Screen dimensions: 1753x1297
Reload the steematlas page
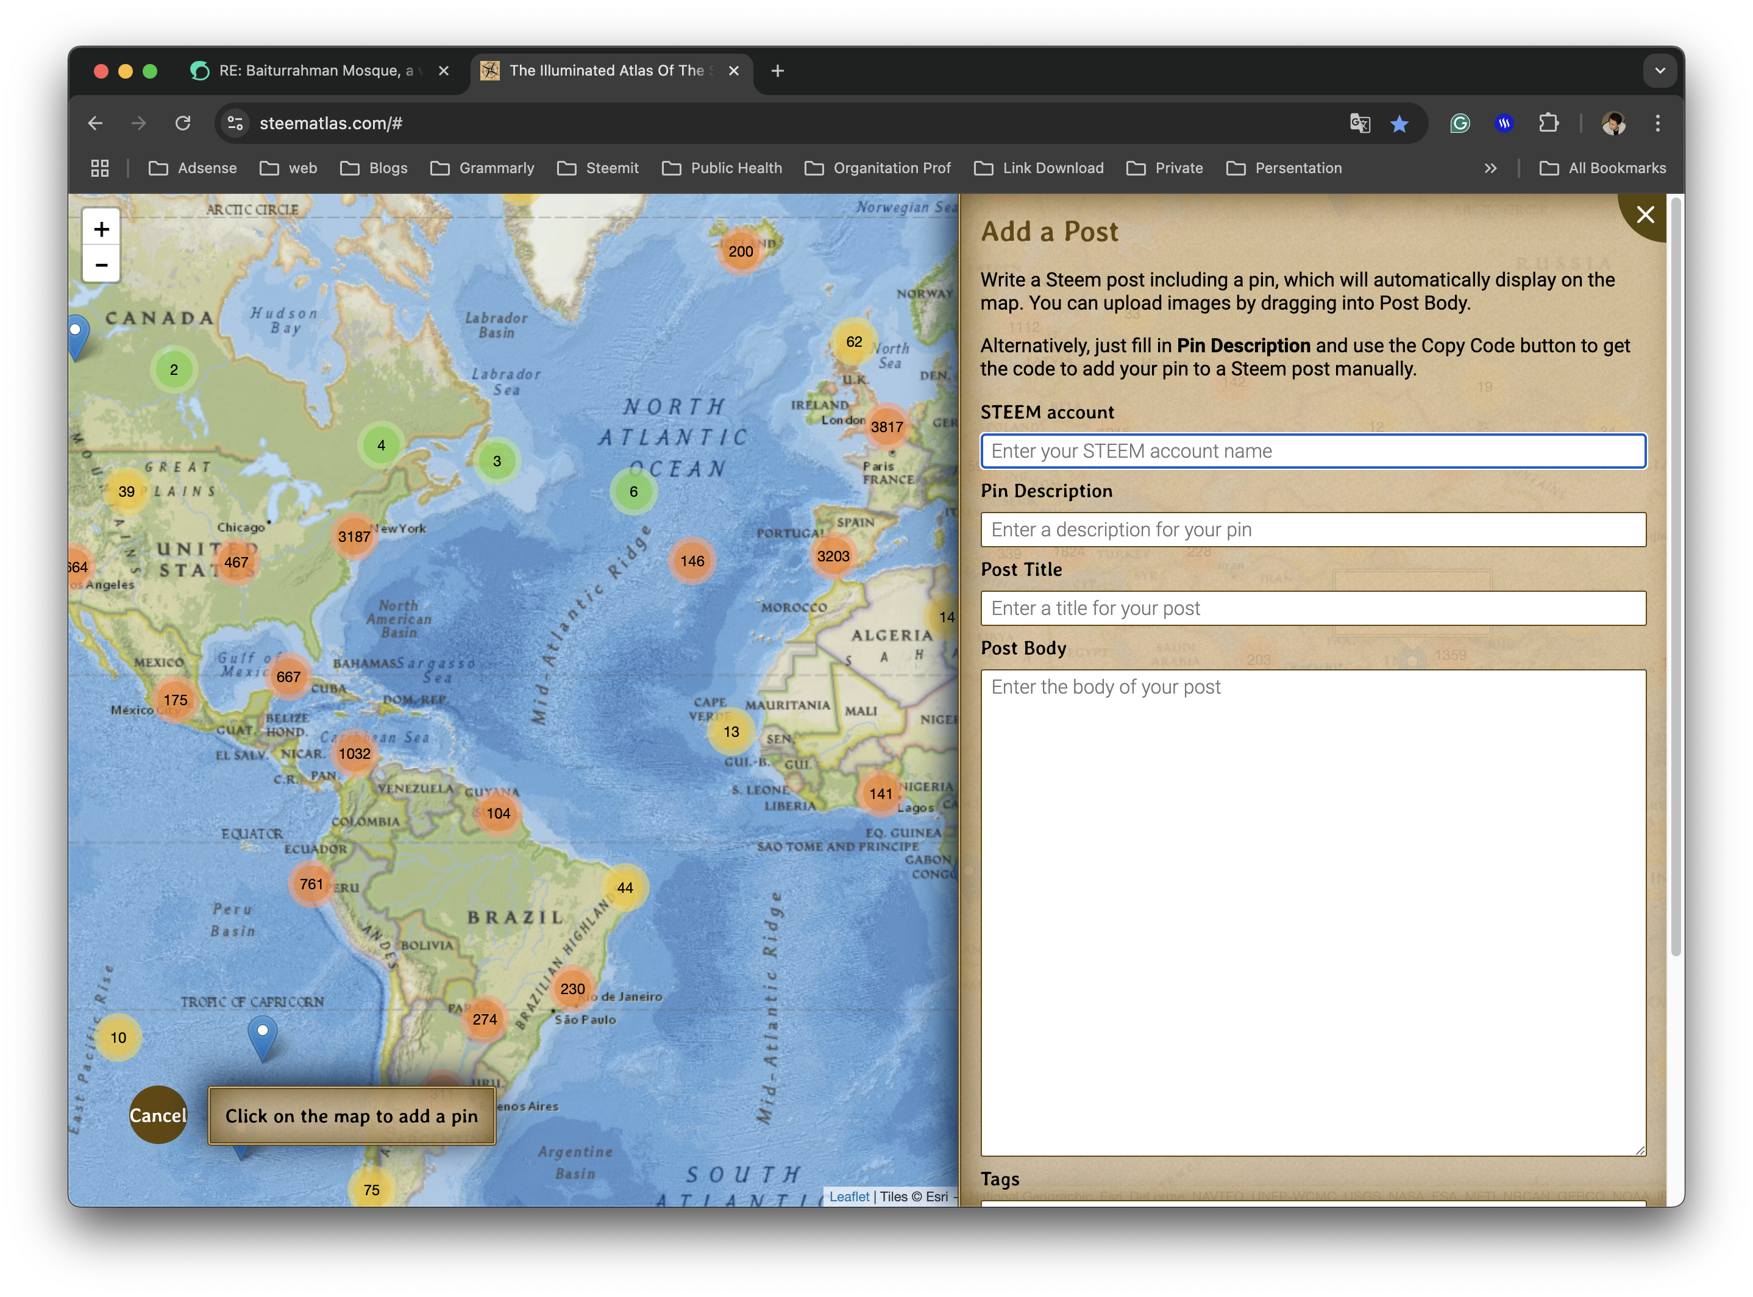coord(183,123)
